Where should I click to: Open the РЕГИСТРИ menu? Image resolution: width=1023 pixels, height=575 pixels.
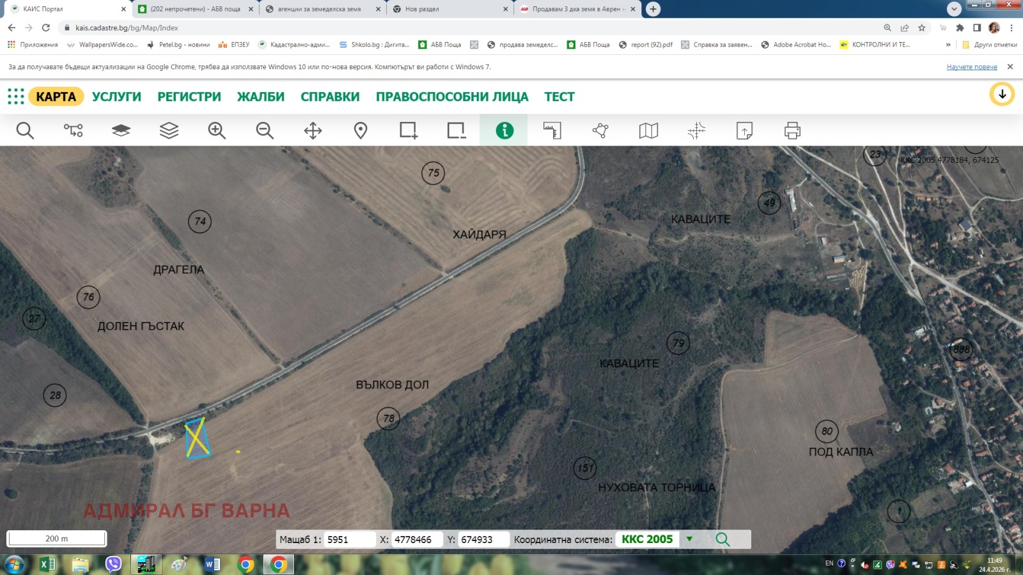coord(189,96)
